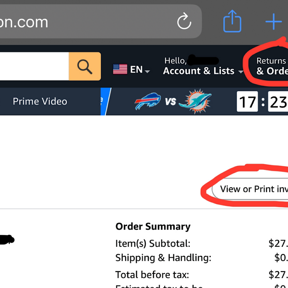Image resolution: width=288 pixels, height=288 pixels.
Task: Open a new tab with plus icon
Action: click(274, 21)
